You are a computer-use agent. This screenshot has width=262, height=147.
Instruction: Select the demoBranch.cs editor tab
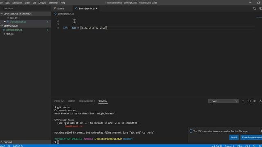86,9
